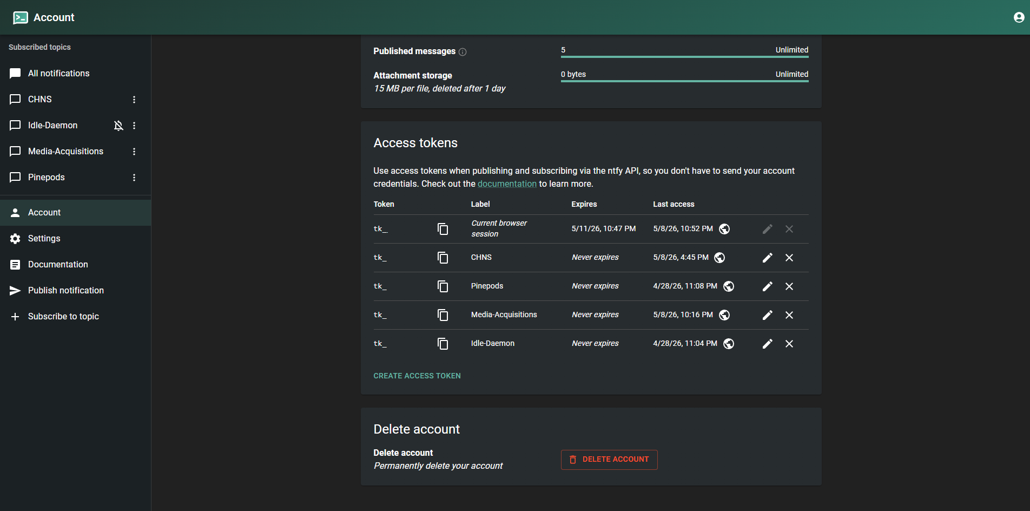Click the Expires column header
Image resolution: width=1030 pixels, height=511 pixels.
584,205
